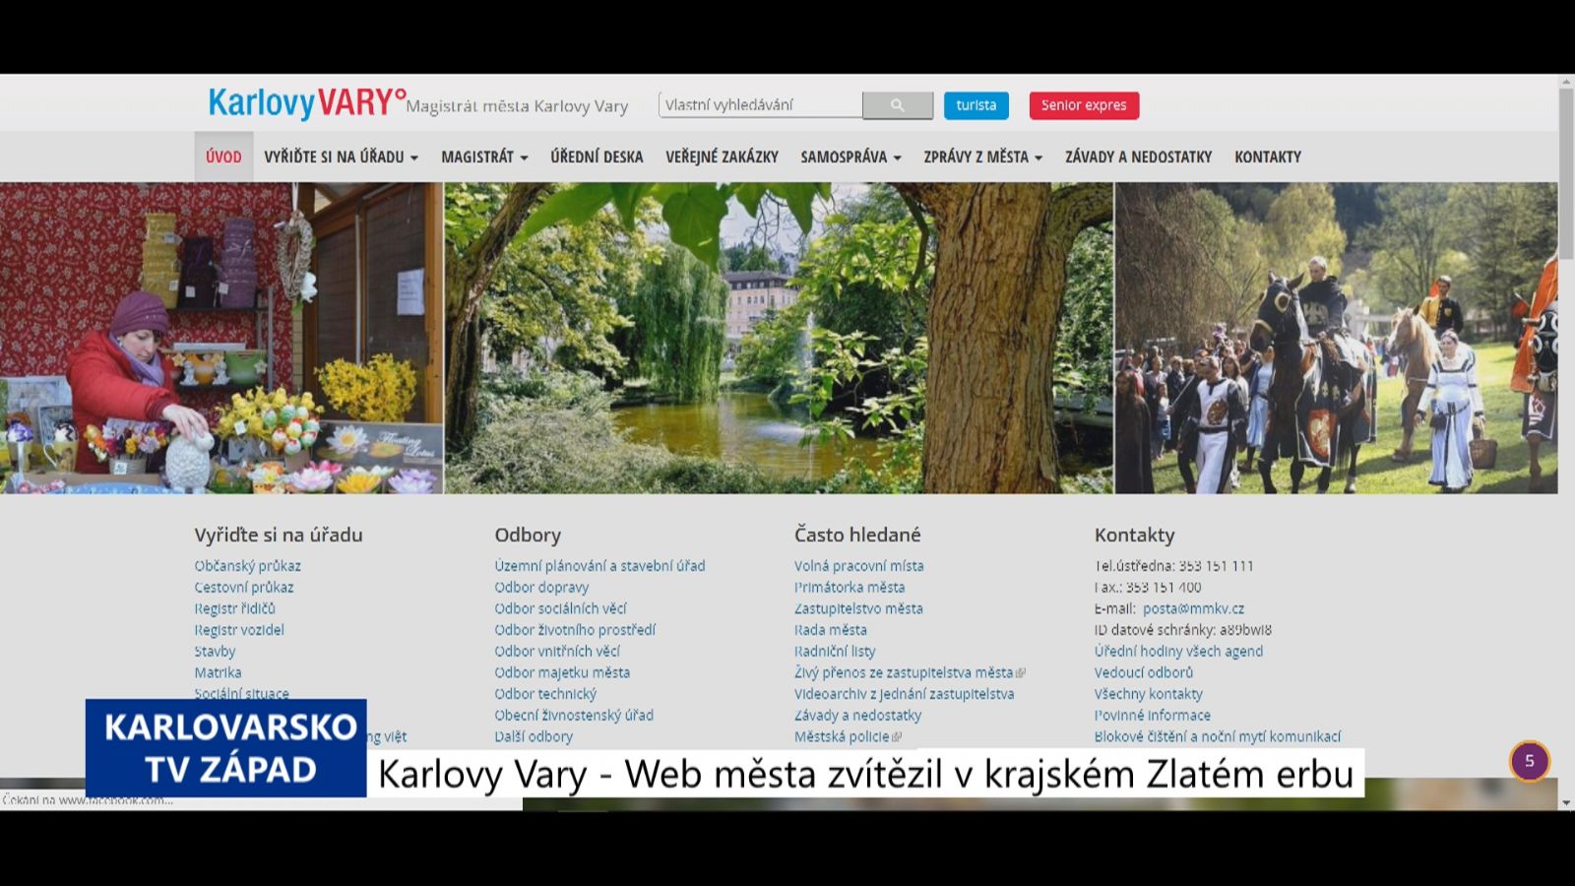
Task: Open the Odbor dopravy link
Action: tap(541, 588)
